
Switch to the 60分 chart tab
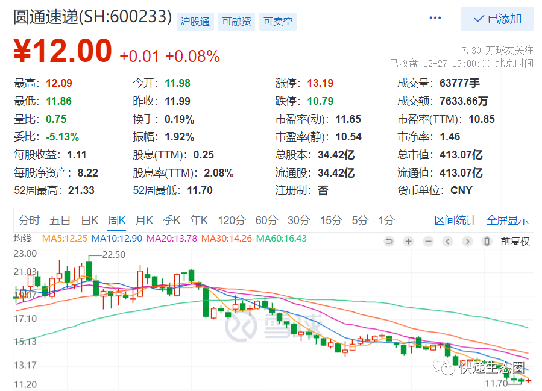coord(266,220)
